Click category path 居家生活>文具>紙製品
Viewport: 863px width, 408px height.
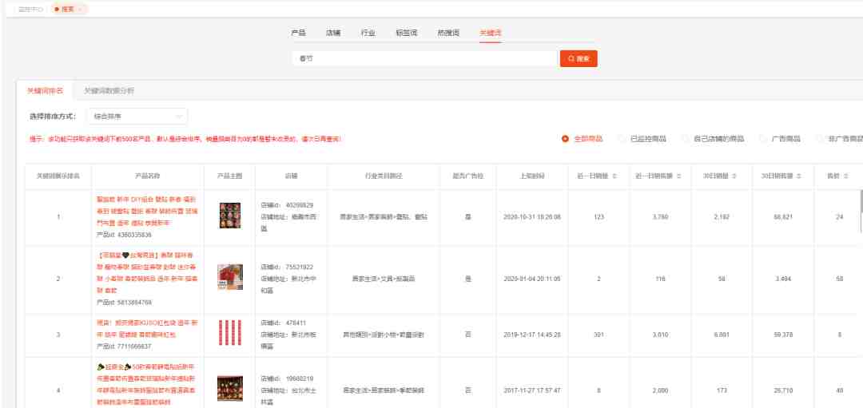384,279
